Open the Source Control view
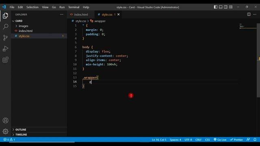Image resolution: width=260 pixels, height=146 pixels. coord(5,38)
